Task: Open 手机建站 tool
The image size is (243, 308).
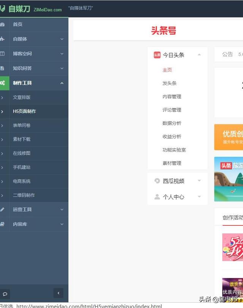Action: [22, 167]
